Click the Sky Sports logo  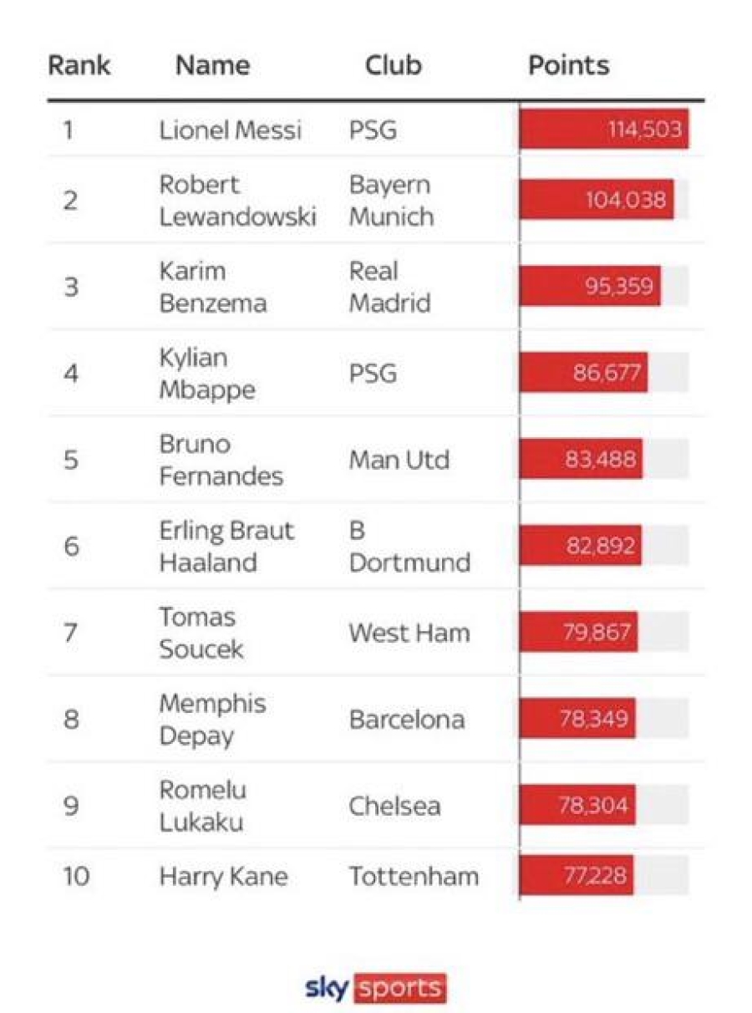point(376,988)
